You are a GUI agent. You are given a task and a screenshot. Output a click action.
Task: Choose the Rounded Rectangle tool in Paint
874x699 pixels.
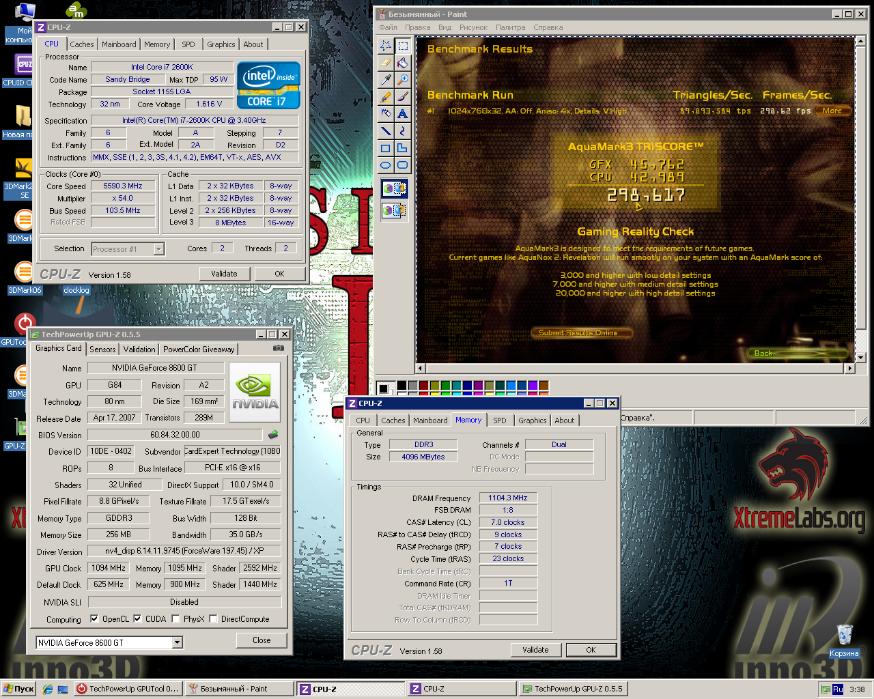[403, 165]
